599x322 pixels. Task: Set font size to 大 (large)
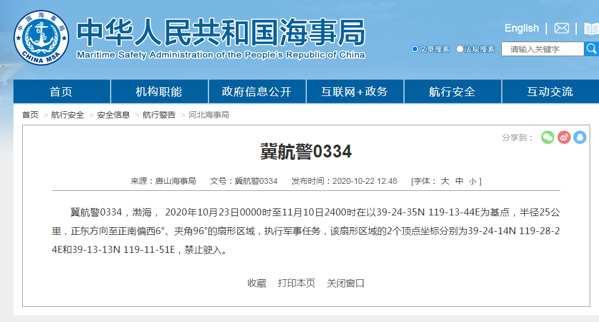445,181
